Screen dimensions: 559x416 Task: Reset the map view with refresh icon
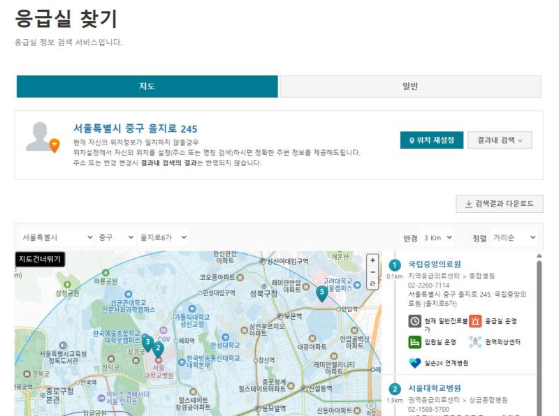pos(372,283)
